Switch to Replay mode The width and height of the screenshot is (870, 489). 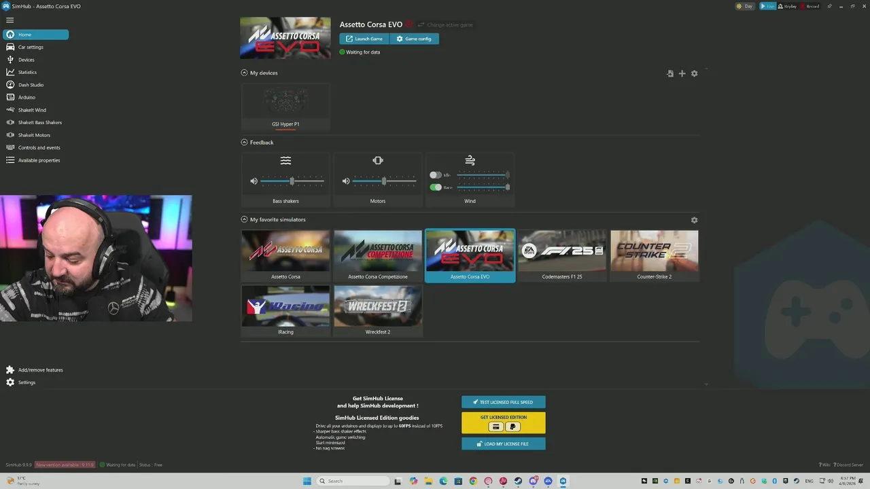click(x=787, y=6)
